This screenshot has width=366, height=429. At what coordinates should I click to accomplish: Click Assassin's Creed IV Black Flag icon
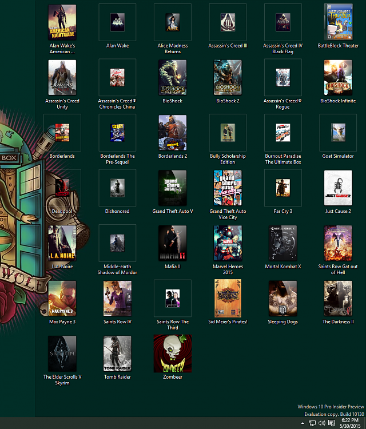click(x=283, y=22)
